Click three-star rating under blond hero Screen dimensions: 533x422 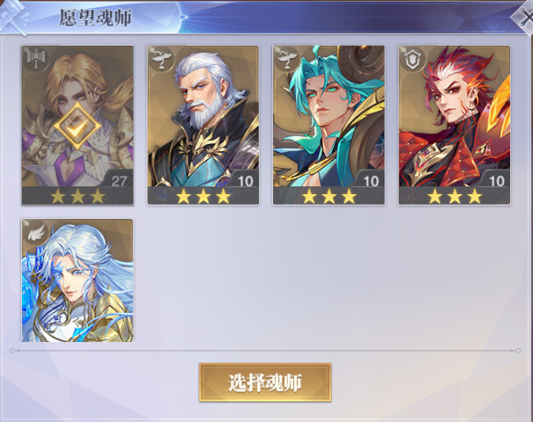(77, 196)
